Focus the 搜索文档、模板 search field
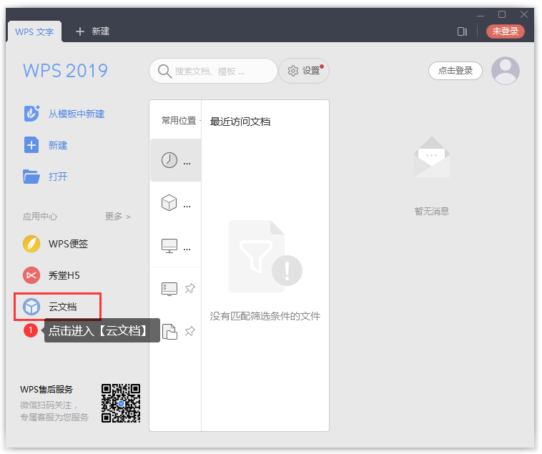 pyautogui.click(x=213, y=71)
